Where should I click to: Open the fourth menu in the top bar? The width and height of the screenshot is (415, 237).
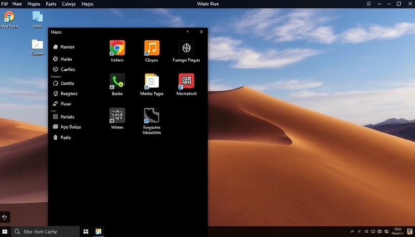[x=51, y=4]
